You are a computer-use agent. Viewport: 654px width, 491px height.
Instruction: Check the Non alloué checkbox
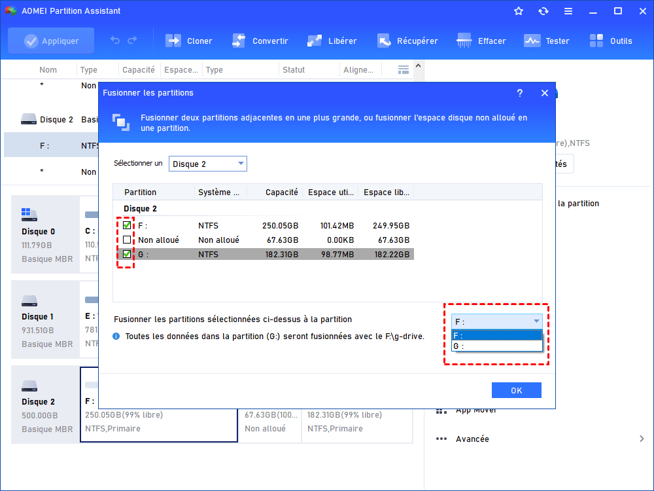point(127,240)
